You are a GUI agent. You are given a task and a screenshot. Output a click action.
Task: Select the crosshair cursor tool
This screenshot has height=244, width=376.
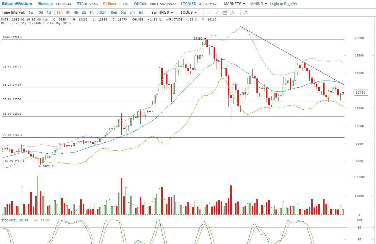coord(210,13)
